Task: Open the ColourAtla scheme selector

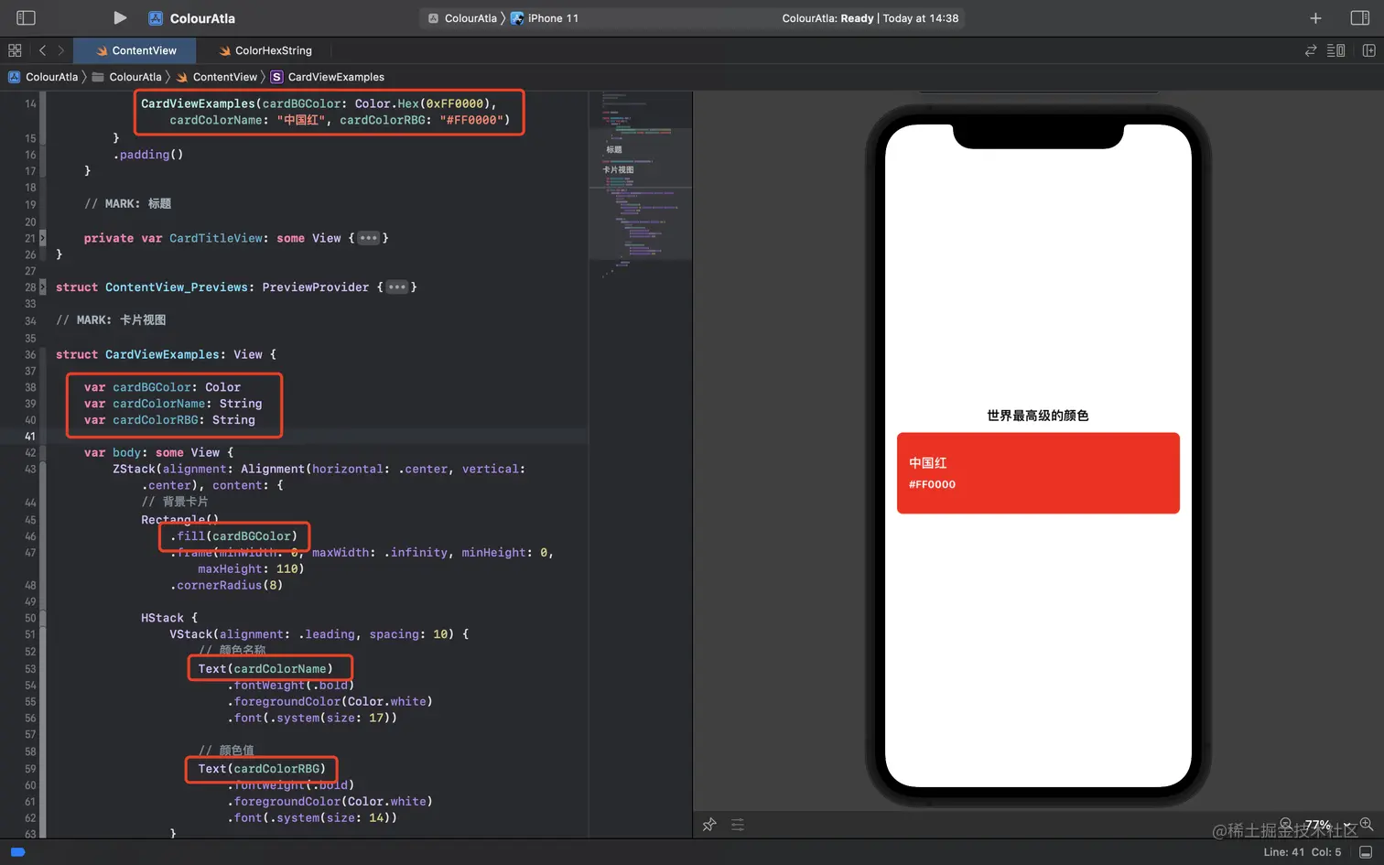Action: pyautogui.click(x=462, y=18)
